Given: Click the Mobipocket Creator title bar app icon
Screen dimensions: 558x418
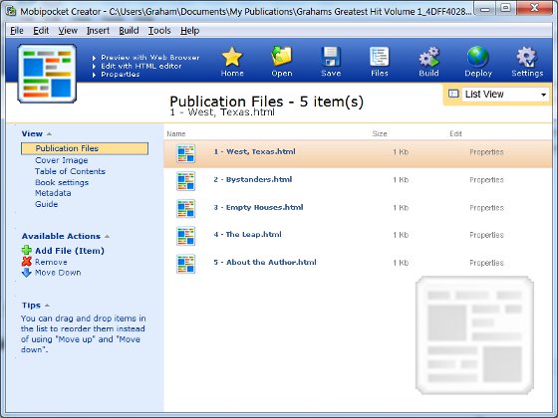Looking at the screenshot, I should pyautogui.click(x=11, y=11).
